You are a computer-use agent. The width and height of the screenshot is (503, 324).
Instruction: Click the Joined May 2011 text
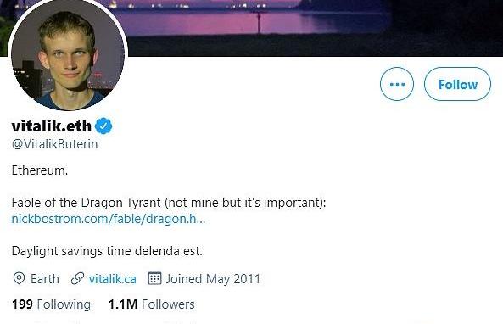click(213, 279)
